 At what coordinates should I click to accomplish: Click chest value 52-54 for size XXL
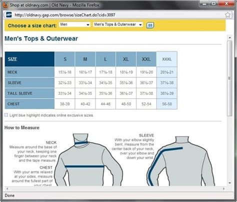coord(146,104)
